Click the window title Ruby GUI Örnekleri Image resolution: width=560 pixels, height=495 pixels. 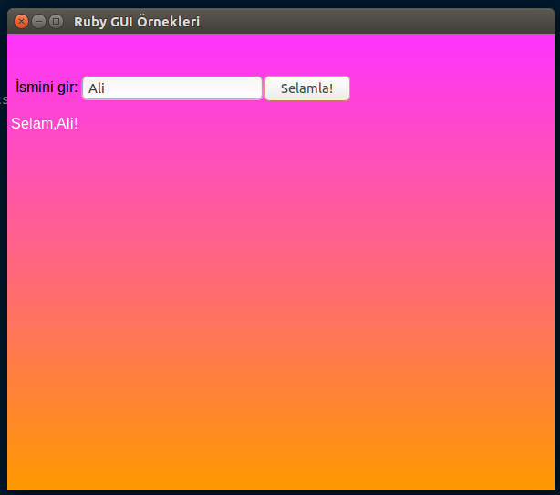pyautogui.click(x=137, y=21)
